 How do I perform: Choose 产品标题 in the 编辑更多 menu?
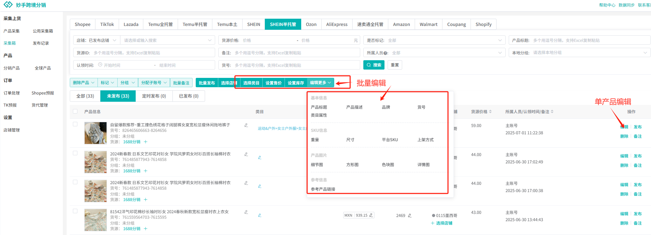[x=319, y=107]
